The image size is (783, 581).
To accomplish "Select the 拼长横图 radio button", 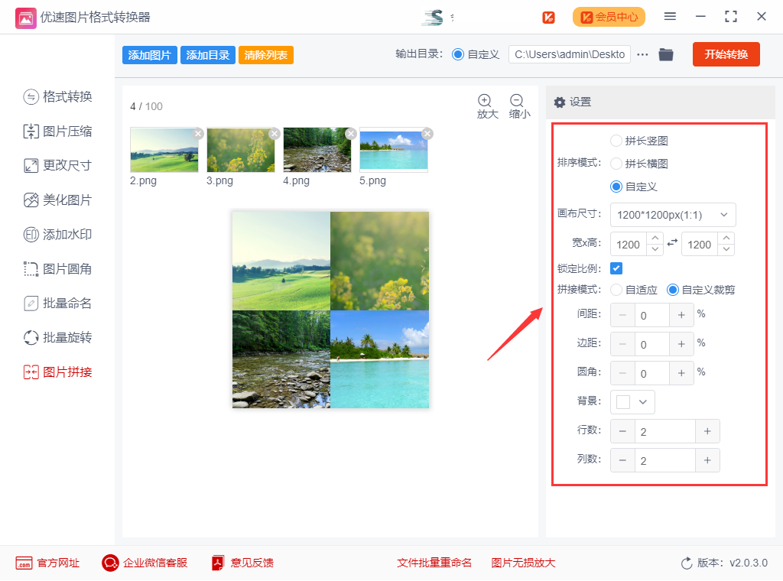I will 616,164.
